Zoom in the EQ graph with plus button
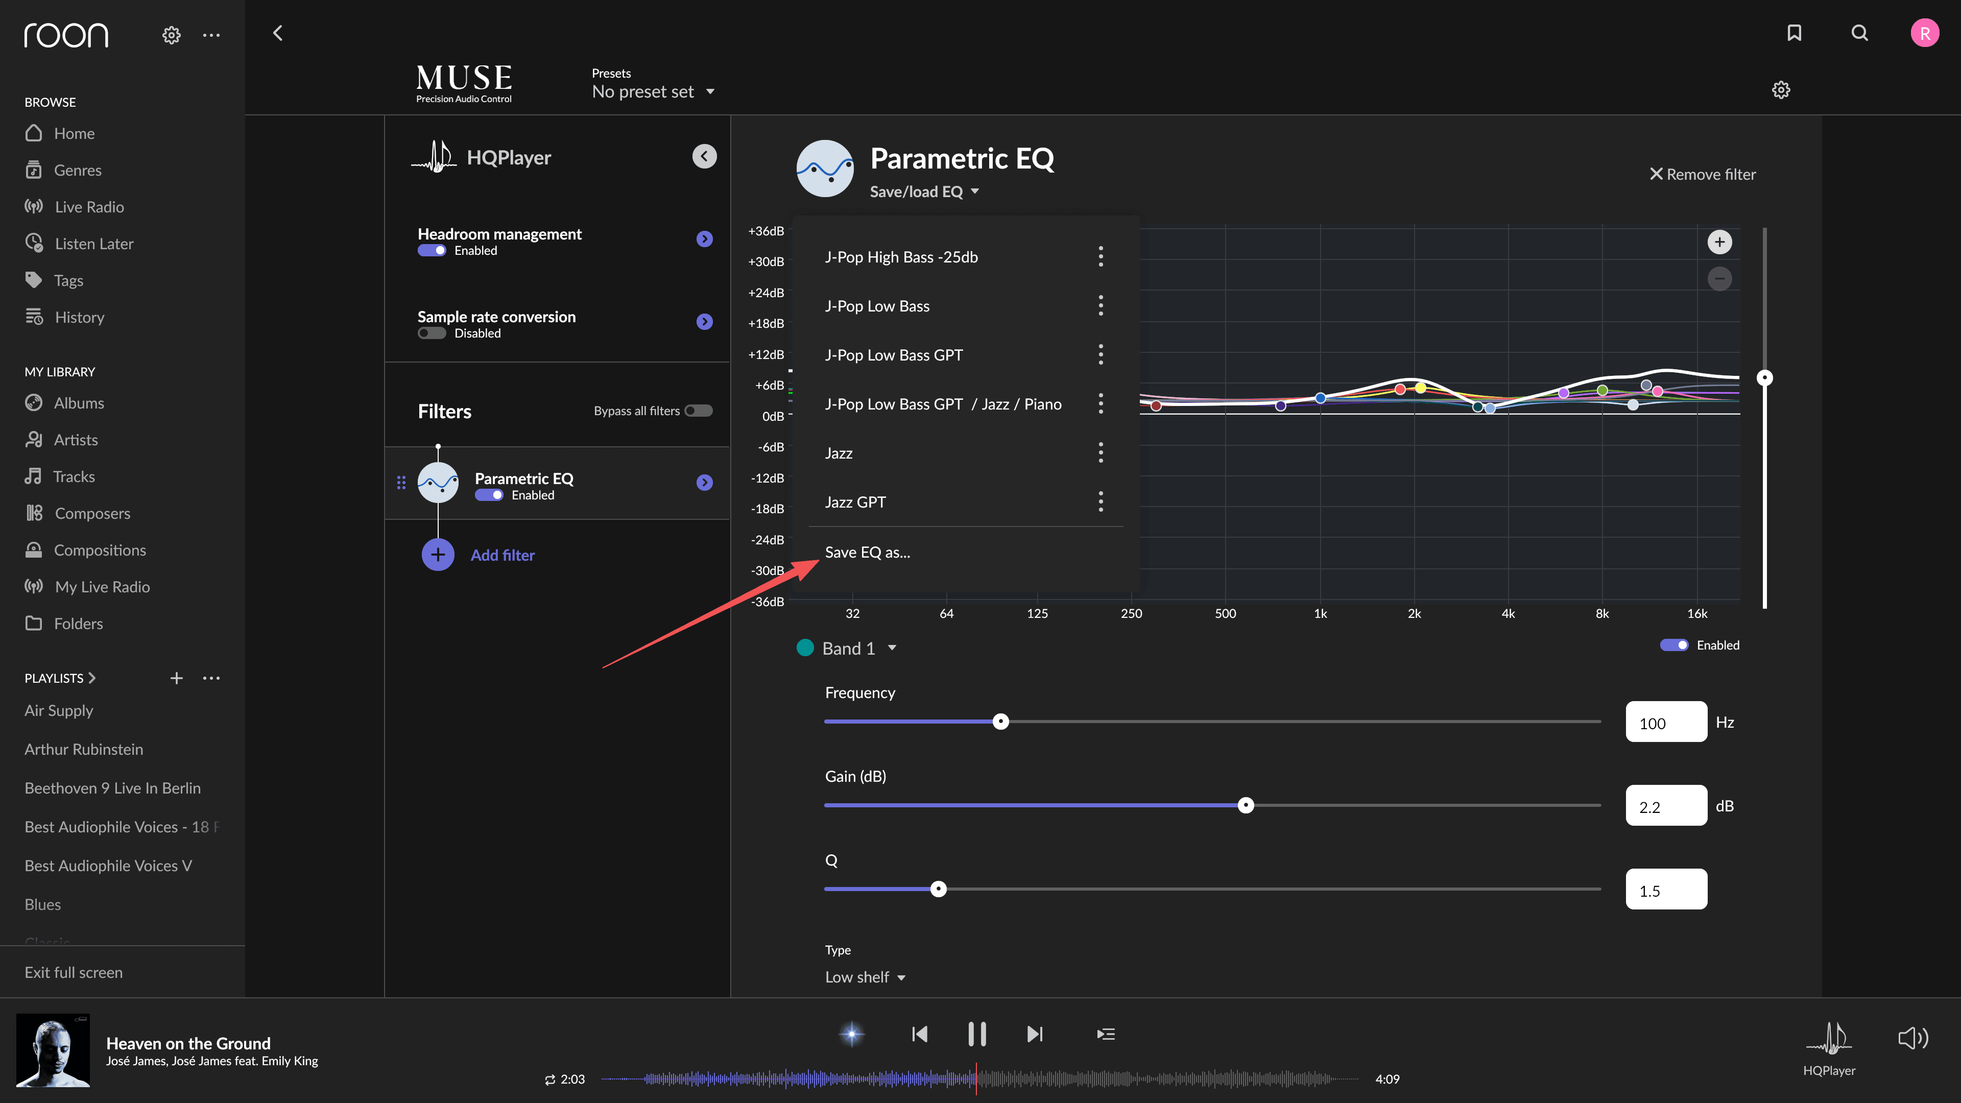 [x=1719, y=242]
